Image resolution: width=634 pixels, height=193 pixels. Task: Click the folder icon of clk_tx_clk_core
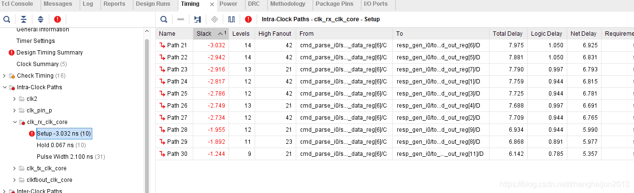click(x=22, y=168)
